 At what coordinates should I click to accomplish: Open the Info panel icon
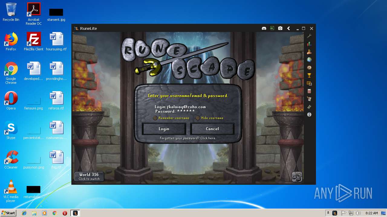click(x=309, y=115)
